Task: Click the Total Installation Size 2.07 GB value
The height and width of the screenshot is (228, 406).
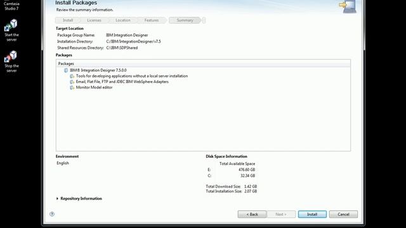Action: pyautogui.click(x=251, y=191)
